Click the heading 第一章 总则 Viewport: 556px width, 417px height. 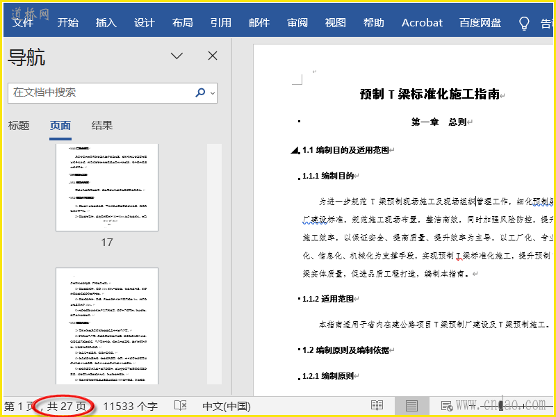click(439, 122)
